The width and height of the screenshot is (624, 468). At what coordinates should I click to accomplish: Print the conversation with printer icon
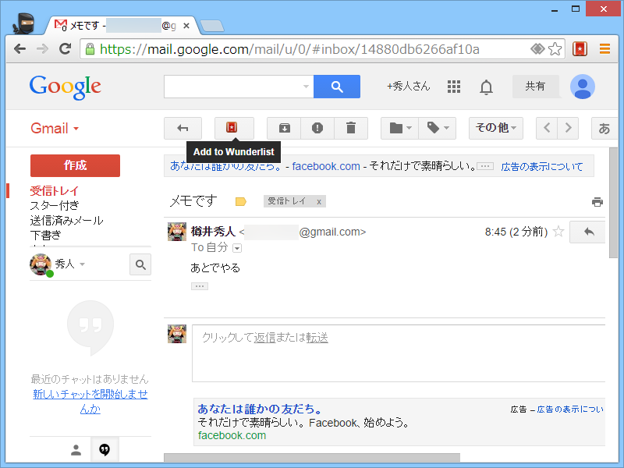597,202
